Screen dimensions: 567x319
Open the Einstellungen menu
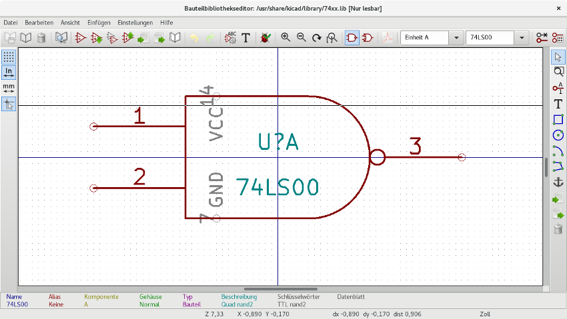pyautogui.click(x=135, y=23)
